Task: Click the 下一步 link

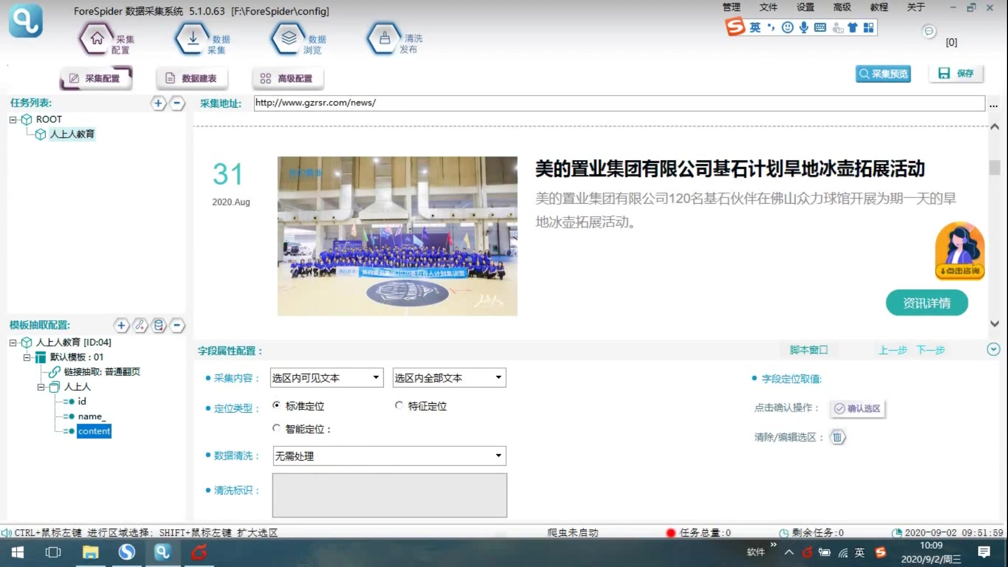Action: point(930,350)
